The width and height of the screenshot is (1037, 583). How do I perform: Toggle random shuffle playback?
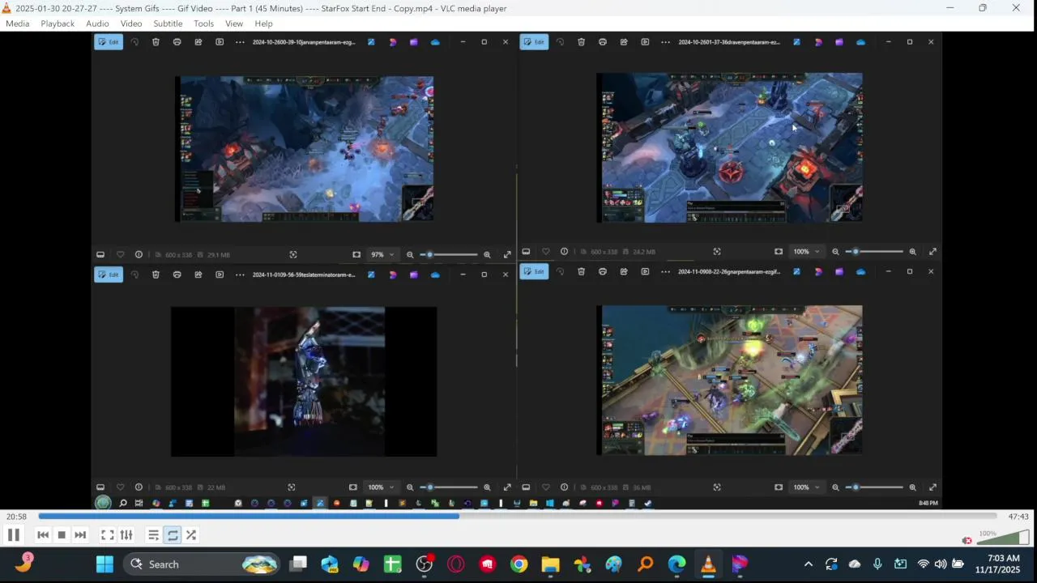[191, 534]
